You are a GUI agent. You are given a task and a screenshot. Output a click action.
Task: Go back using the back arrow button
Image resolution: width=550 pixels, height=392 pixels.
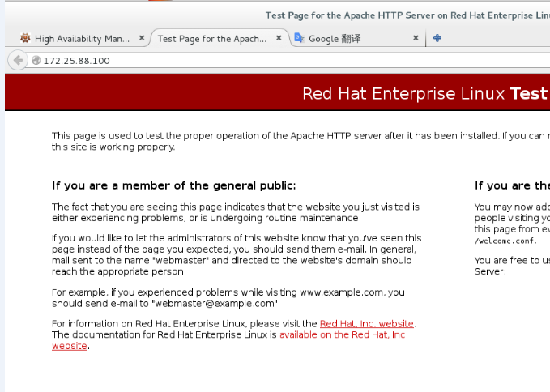[18, 60]
